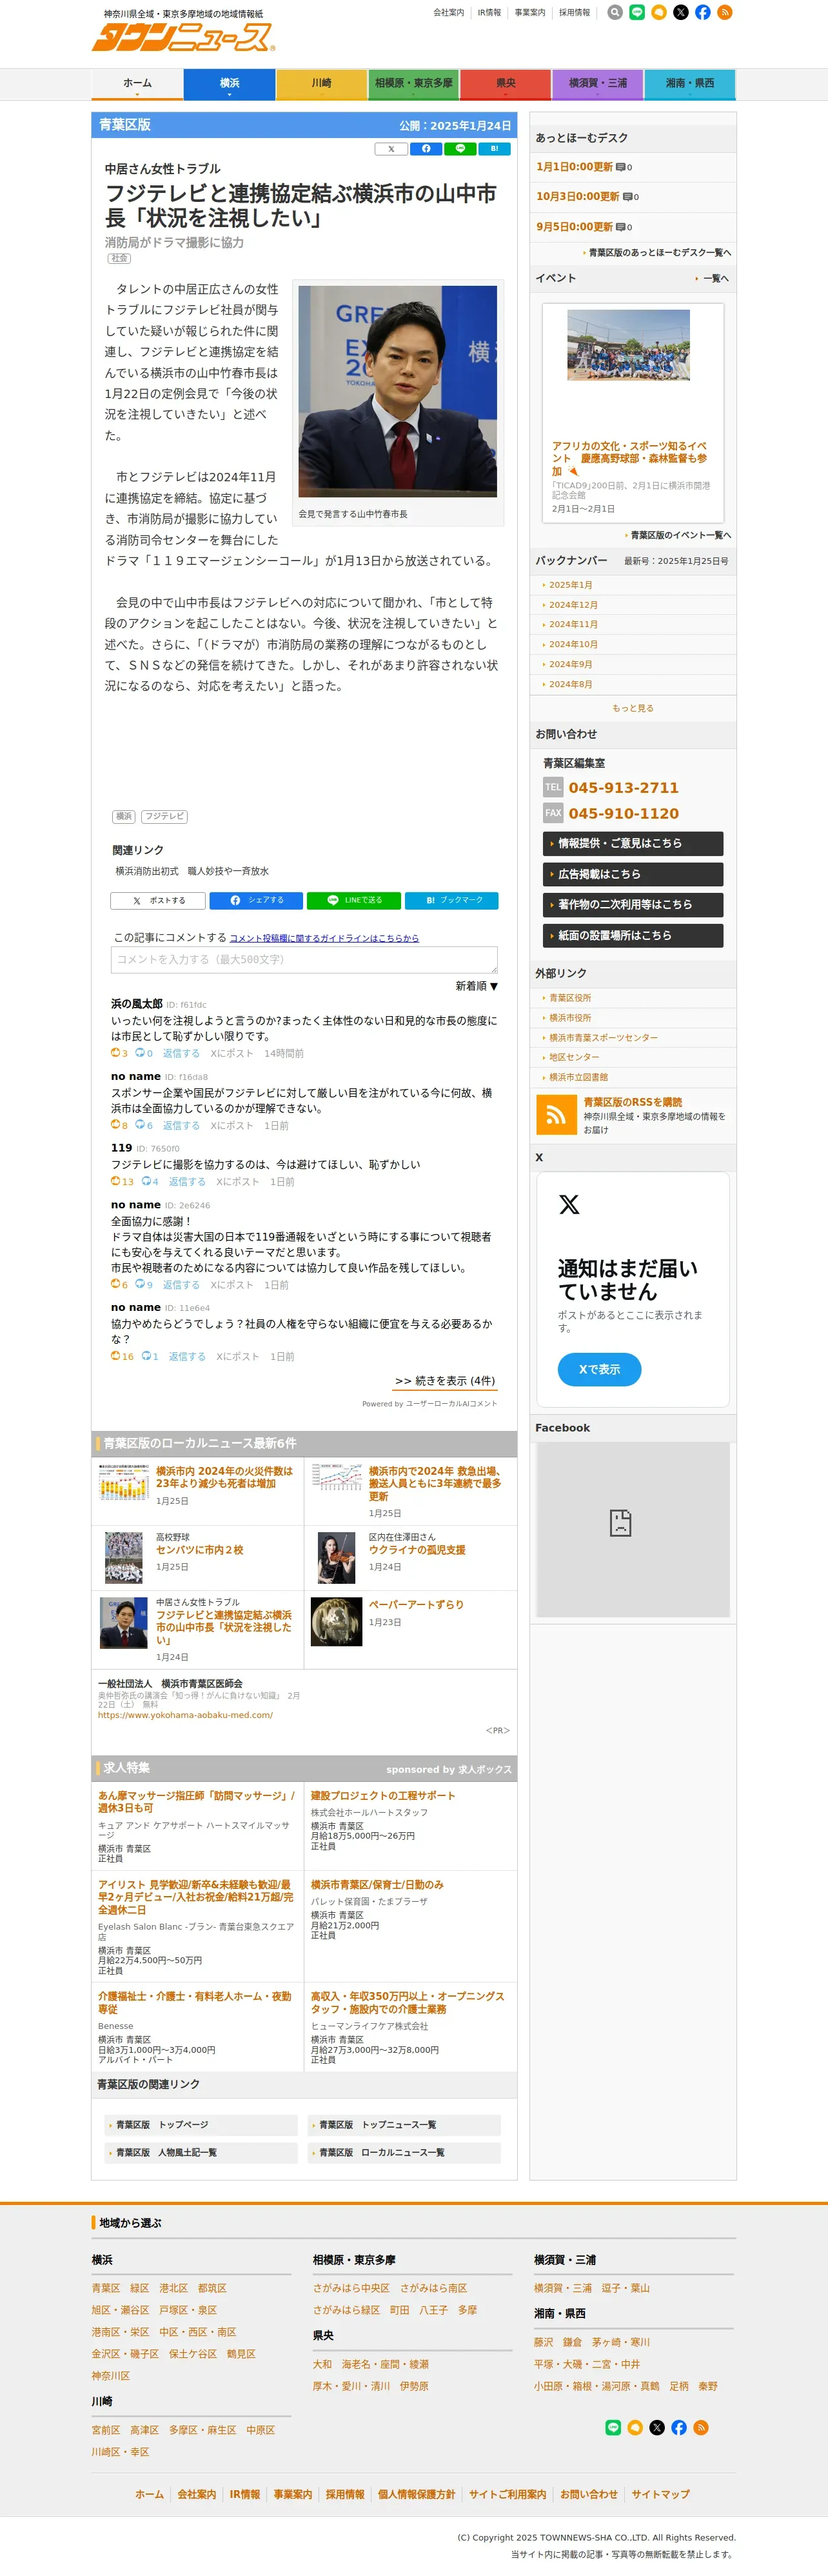The image size is (828, 2576).
Task: Open related link 横浜消防出初式
Action: point(192,871)
